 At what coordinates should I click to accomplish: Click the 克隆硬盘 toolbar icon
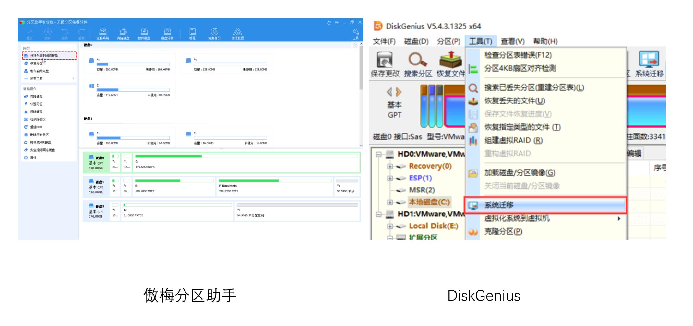pyautogui.click(x=123, y=33)
